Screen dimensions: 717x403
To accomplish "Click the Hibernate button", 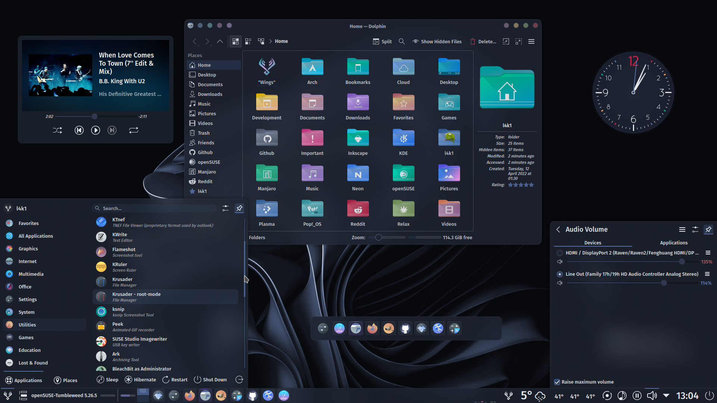I will point(140,379).
